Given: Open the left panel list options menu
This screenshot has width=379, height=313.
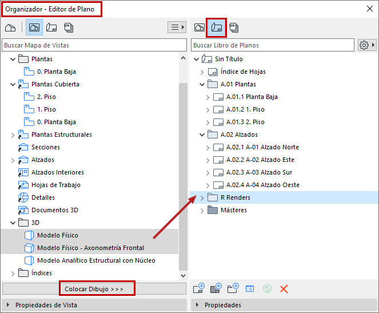Looking at the screenshot, I should click(177, 27).
